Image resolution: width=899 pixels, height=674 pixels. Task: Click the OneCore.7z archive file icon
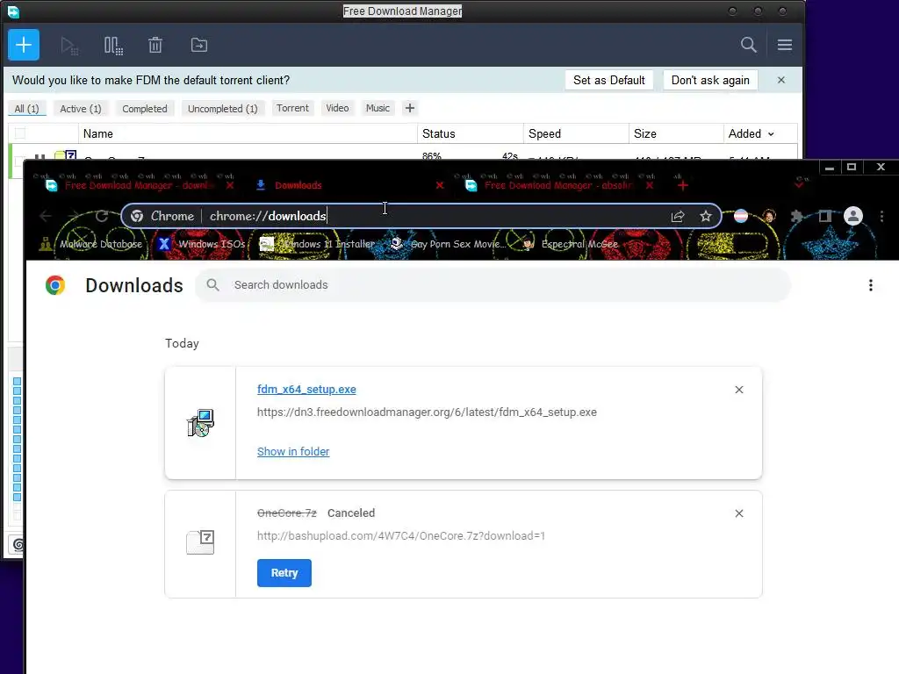[200, 542]
